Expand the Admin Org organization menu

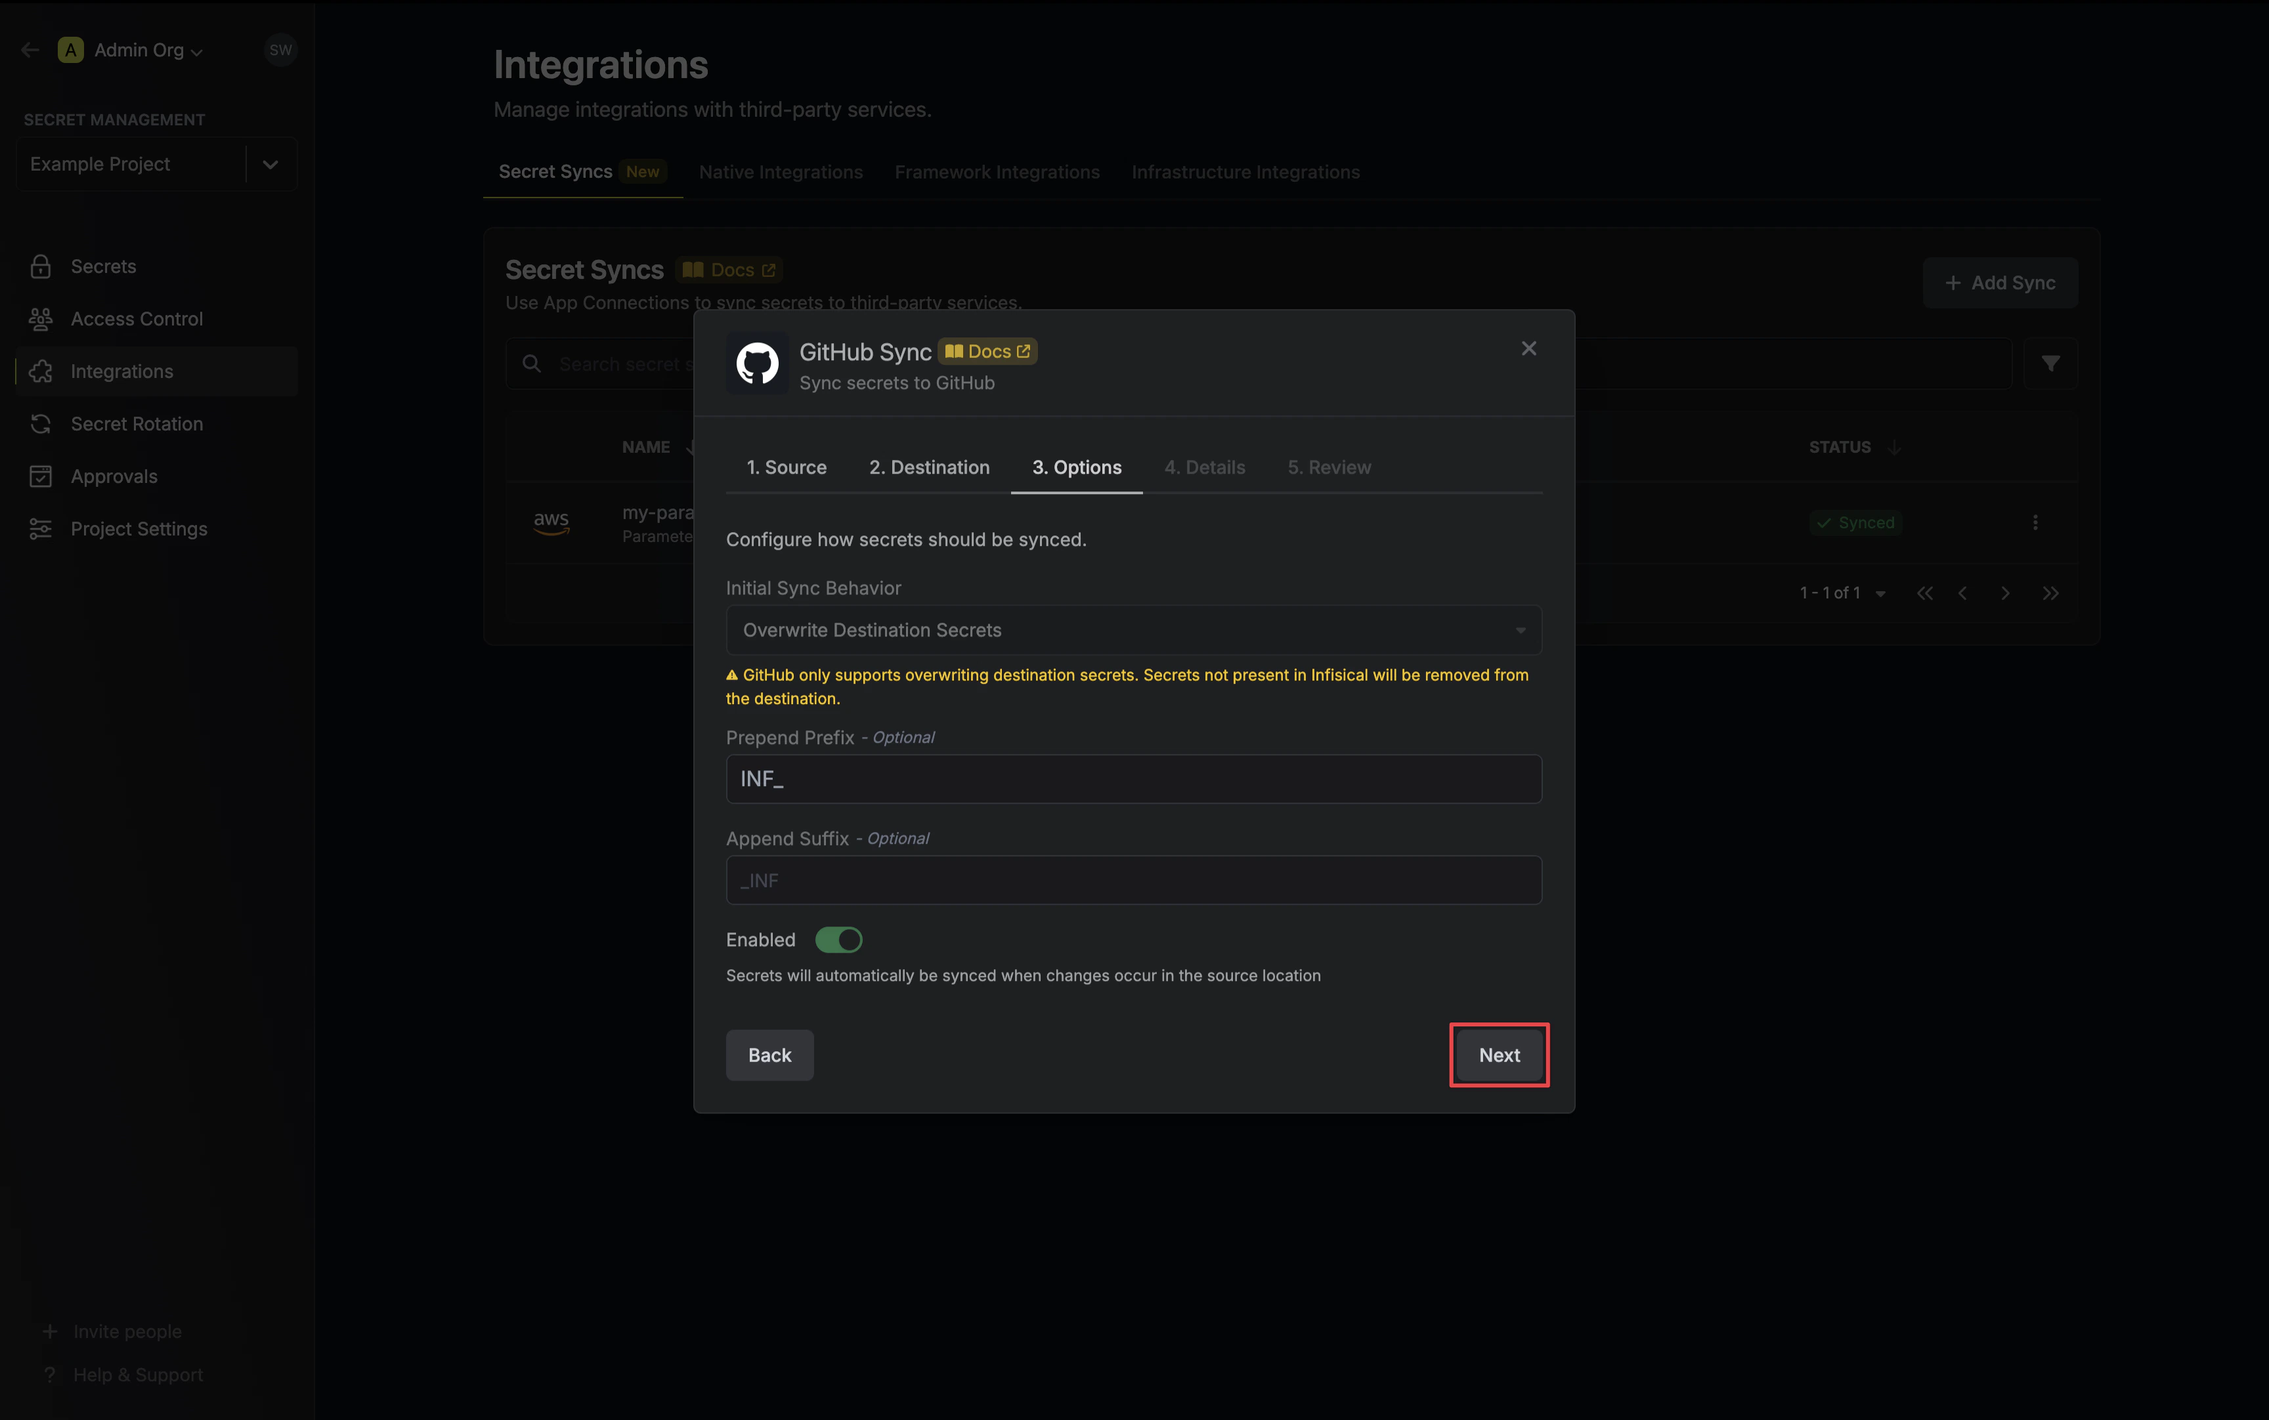(x=148, y=51)
